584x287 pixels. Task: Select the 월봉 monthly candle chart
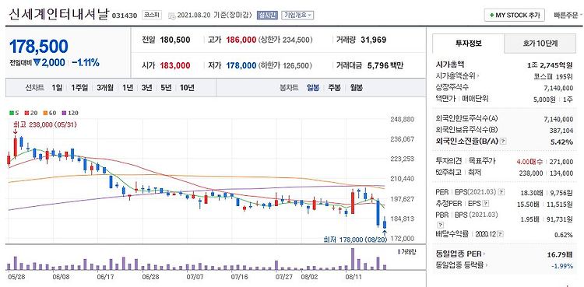(x=357, y=88)
